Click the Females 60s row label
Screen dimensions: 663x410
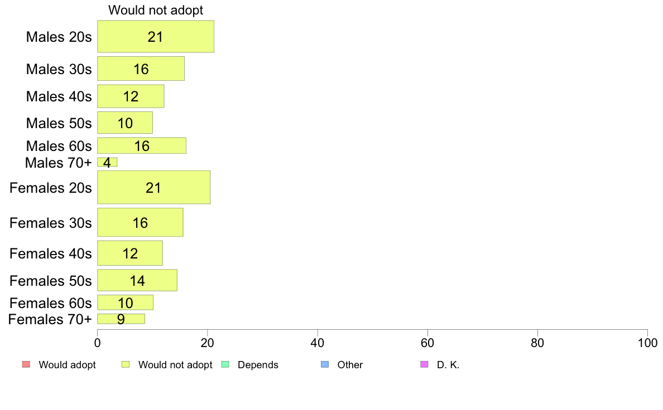point(50,302)
